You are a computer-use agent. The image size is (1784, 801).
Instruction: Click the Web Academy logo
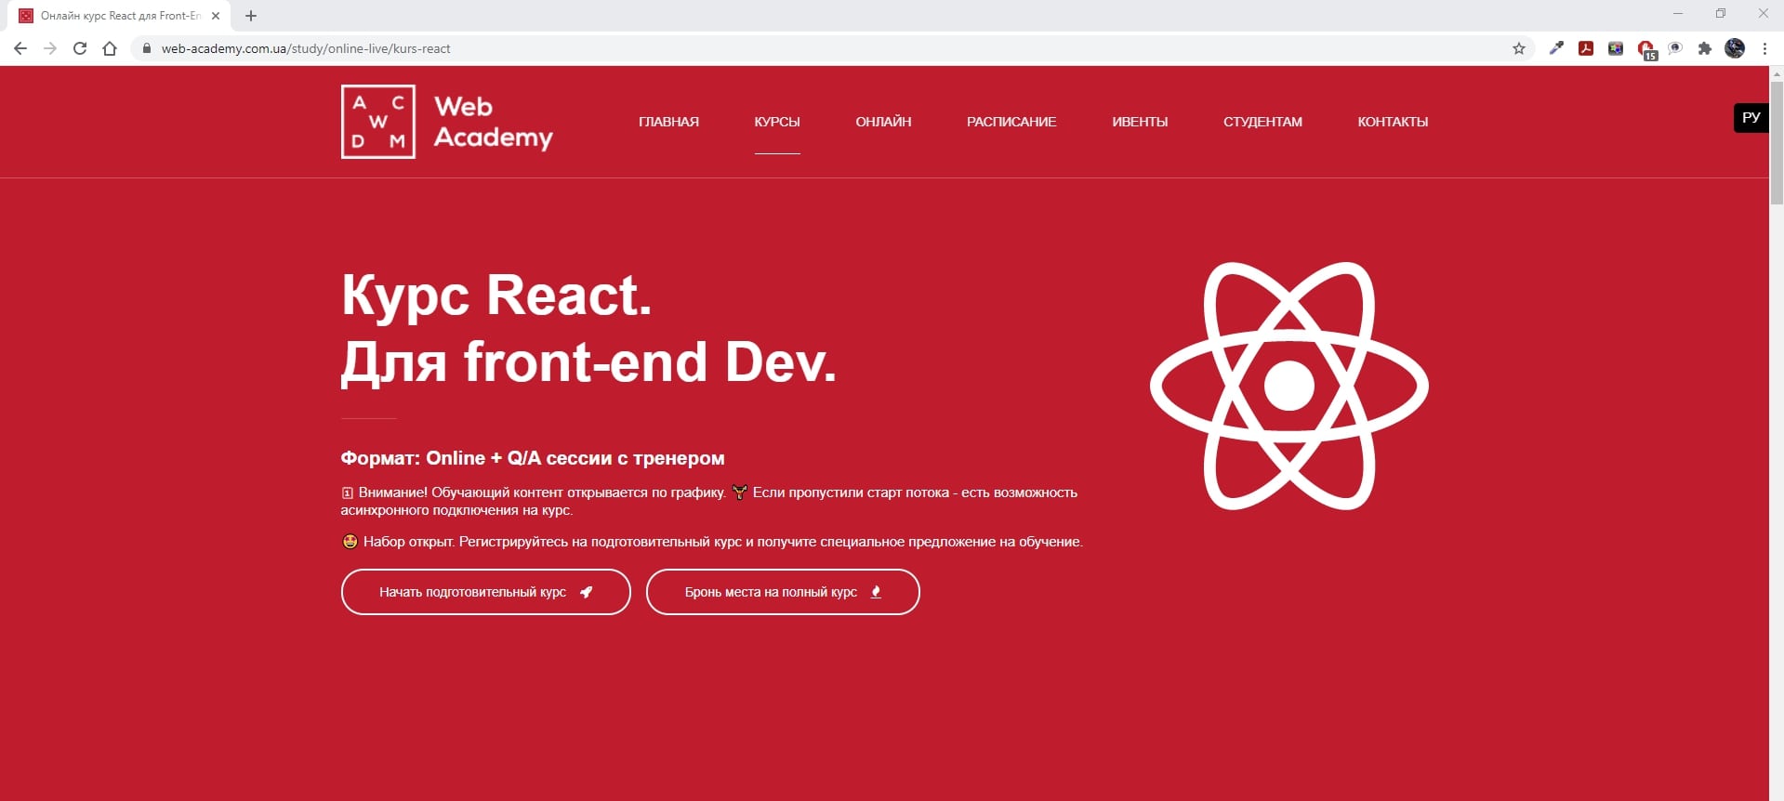(x=447, y=122)
